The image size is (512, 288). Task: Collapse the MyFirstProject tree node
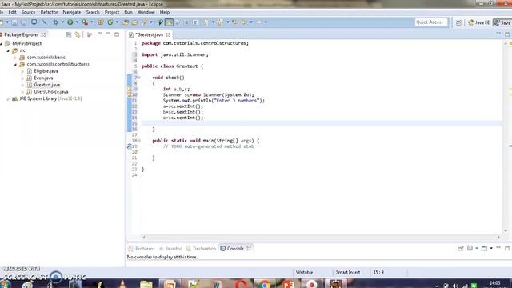(2, 43)
